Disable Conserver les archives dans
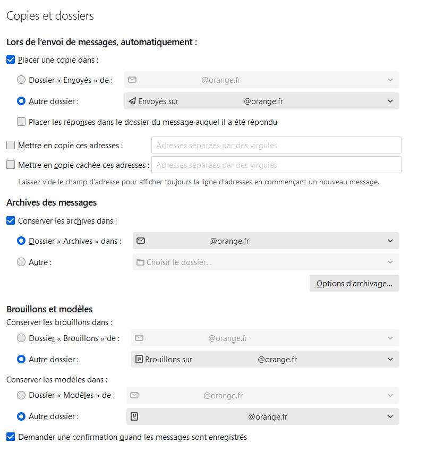427x460 pixels. tap(11, 220)
